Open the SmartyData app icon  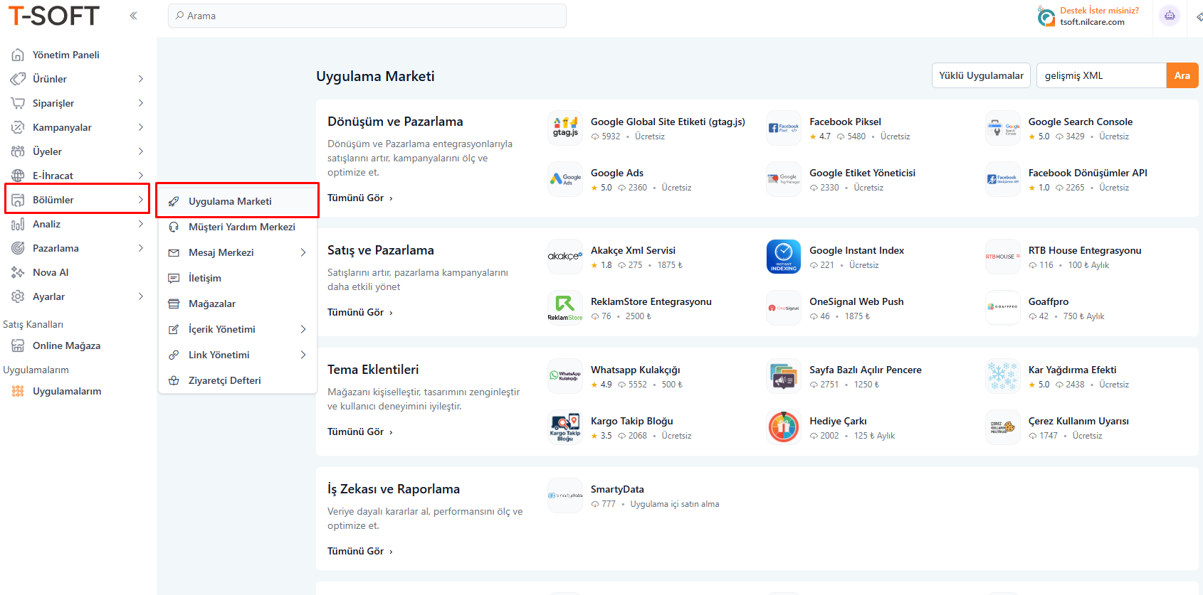(x=565, y=495)
